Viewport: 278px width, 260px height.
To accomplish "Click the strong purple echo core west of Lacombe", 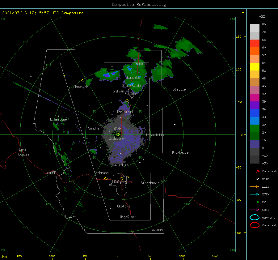I will 107,75.
